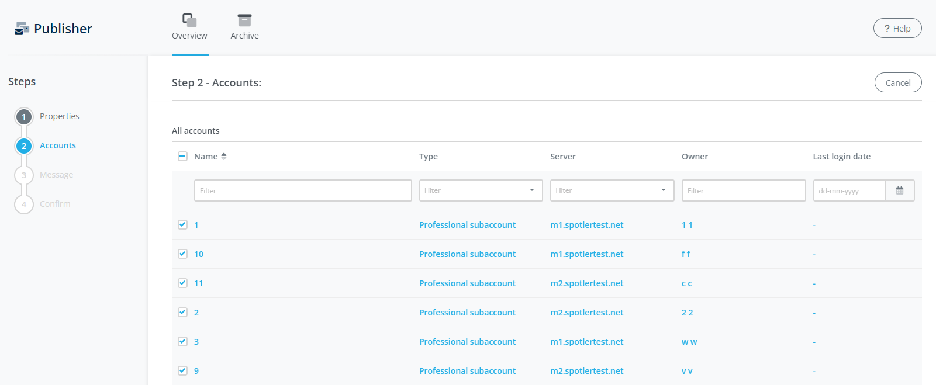936x385 pixels.
Task: Open the Server filter dropdown
Action: tap(612, 190)
